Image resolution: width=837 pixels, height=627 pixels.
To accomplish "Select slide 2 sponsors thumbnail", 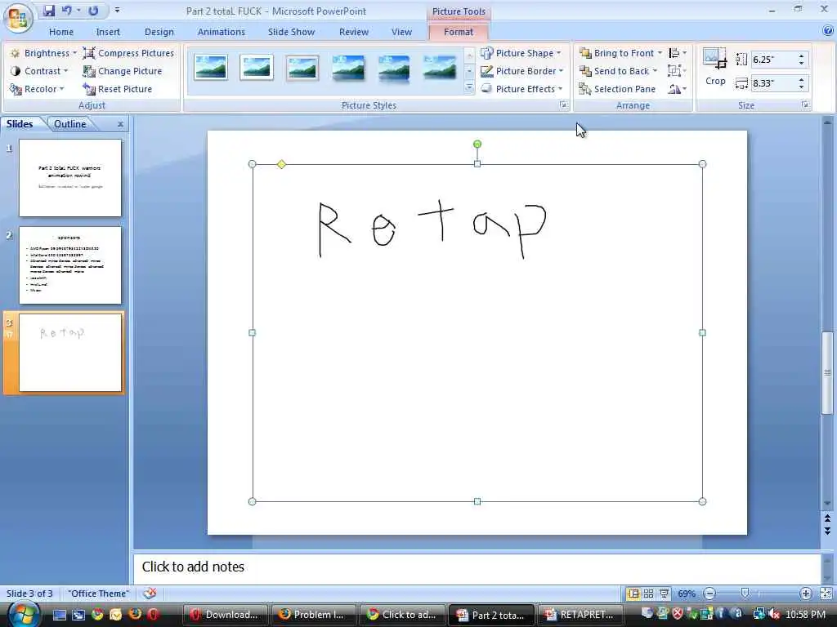I will pyautogui.click(x=70, y=265).
